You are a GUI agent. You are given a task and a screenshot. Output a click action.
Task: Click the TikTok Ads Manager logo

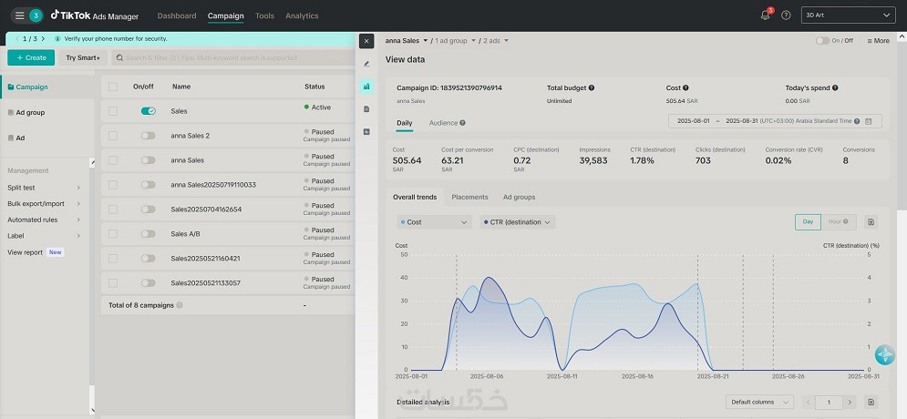(94, 15)
